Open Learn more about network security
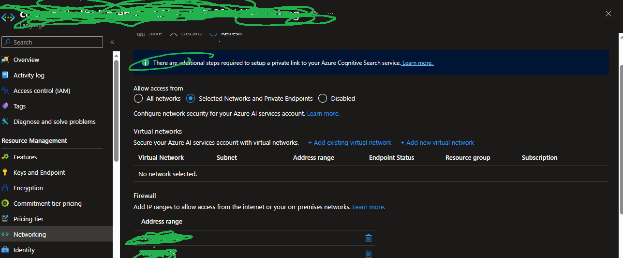Viewport: 623px width, 258px height. [323, 113]
